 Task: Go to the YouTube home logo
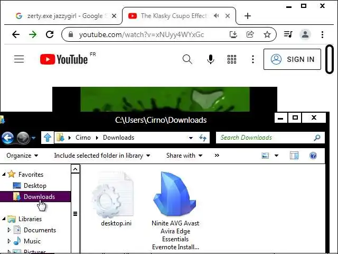64,59
